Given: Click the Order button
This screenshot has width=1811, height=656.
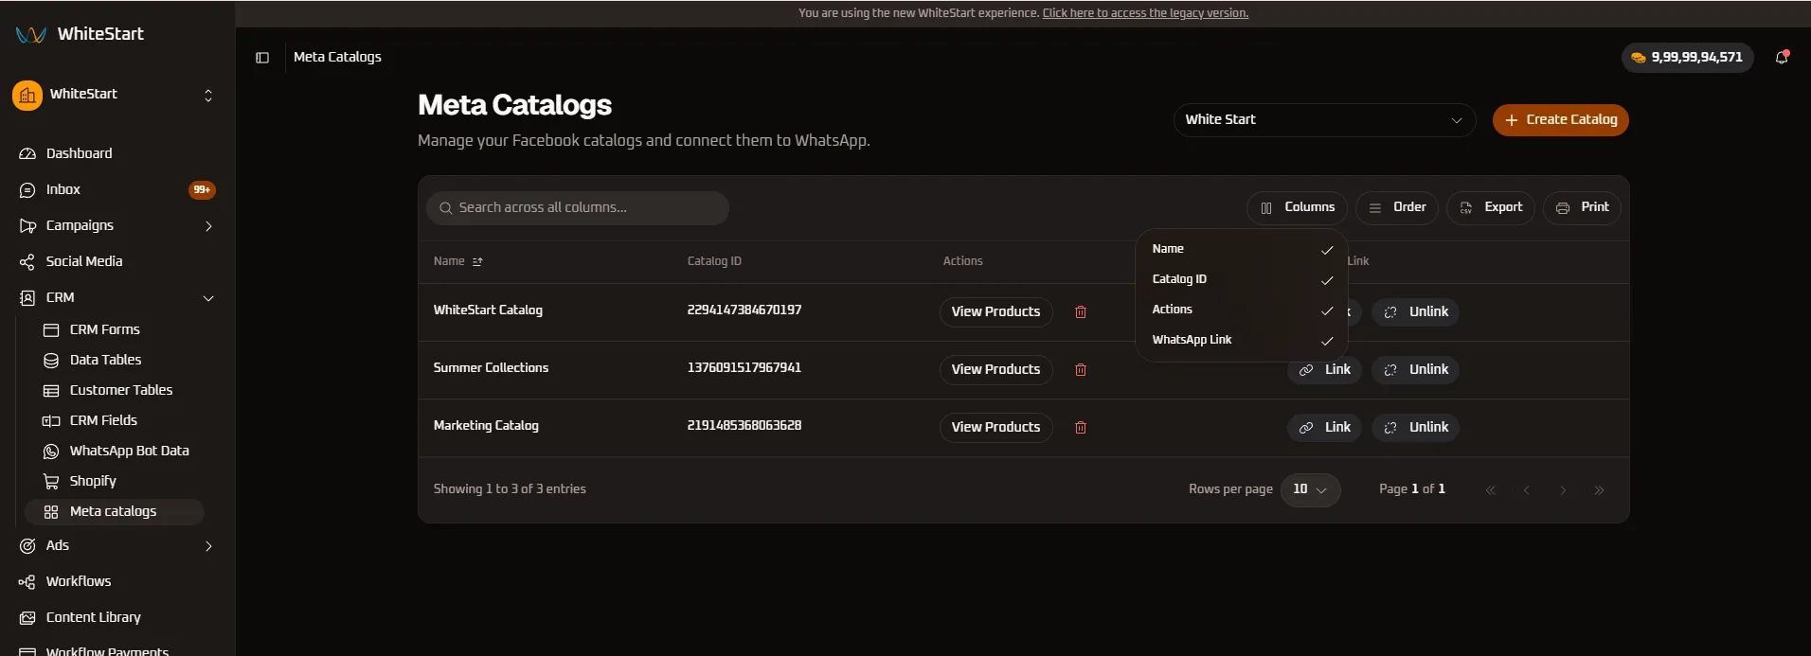Looking at the screenshot, I should point(1397,208).
